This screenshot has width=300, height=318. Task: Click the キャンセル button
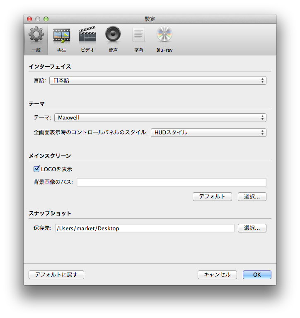tap(217, 275)
